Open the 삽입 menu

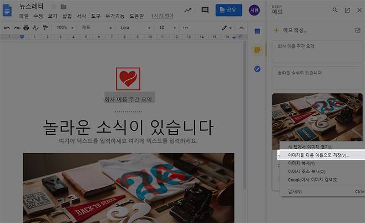tap(67, 16)
